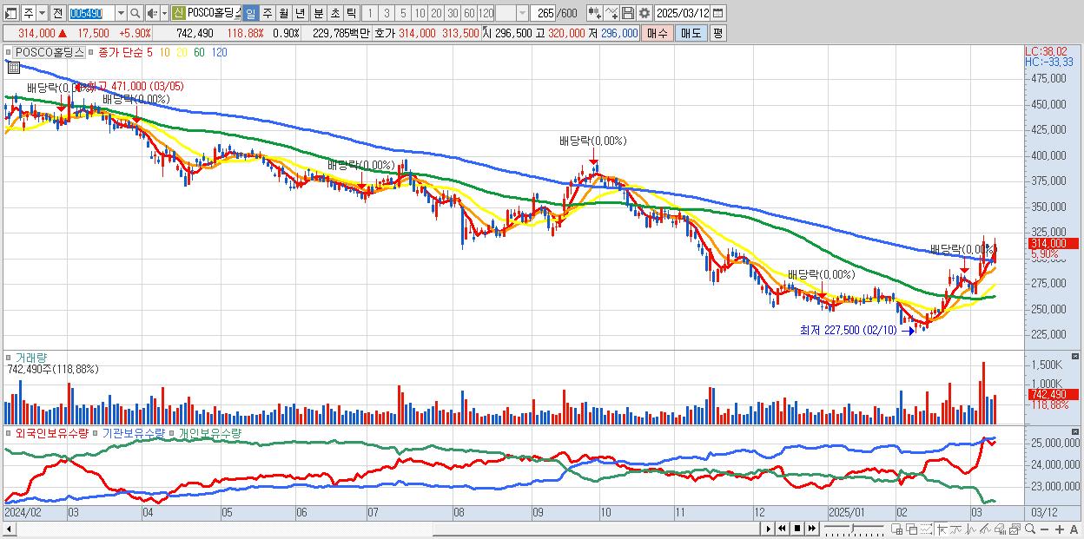The image size is (1084, 539).
Task: Click the eraser with bars icon
Action: point(1000,529)
